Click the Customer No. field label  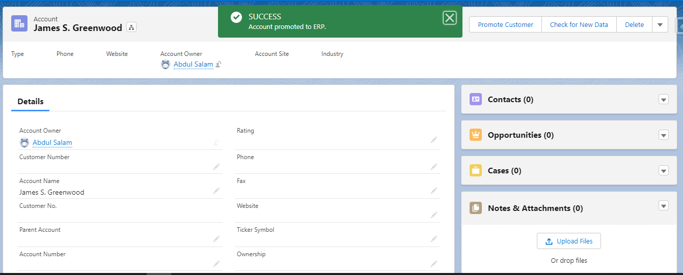pos(38,206)
